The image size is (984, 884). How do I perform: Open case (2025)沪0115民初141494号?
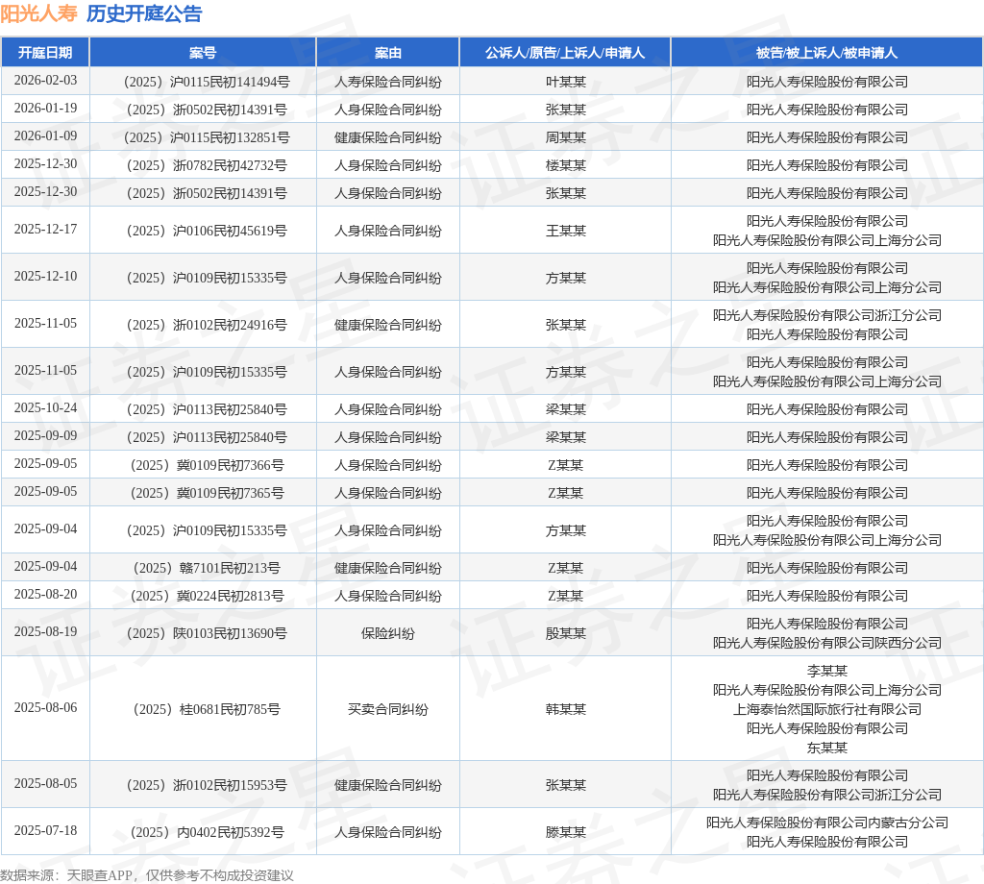[x=203, y=82]
